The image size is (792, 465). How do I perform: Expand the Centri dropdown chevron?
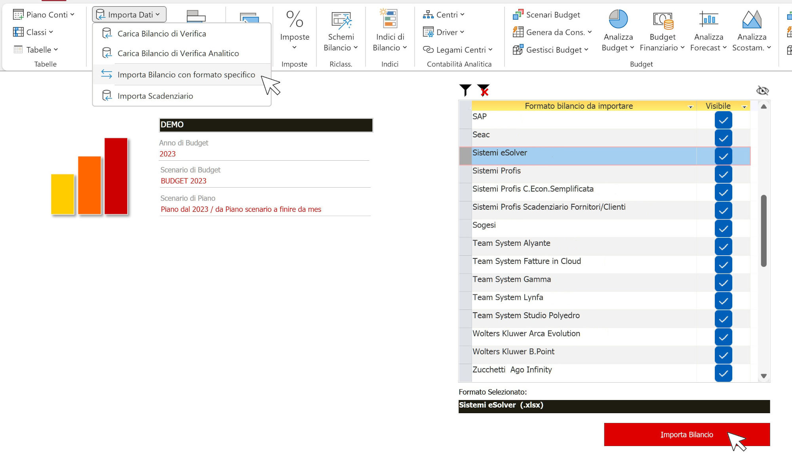[x=462, y=15]
